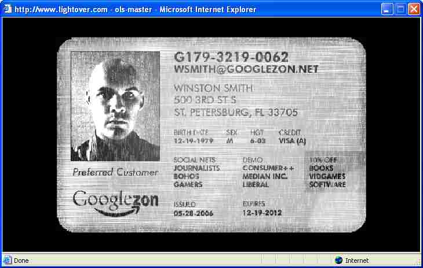Click SOFTWARE in the 10% off list
The height and width of the screenshot is (268, 423).
tap(327, 185)
